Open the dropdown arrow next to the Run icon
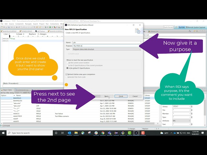The image size is (207, 155). (x=52, y=27)
